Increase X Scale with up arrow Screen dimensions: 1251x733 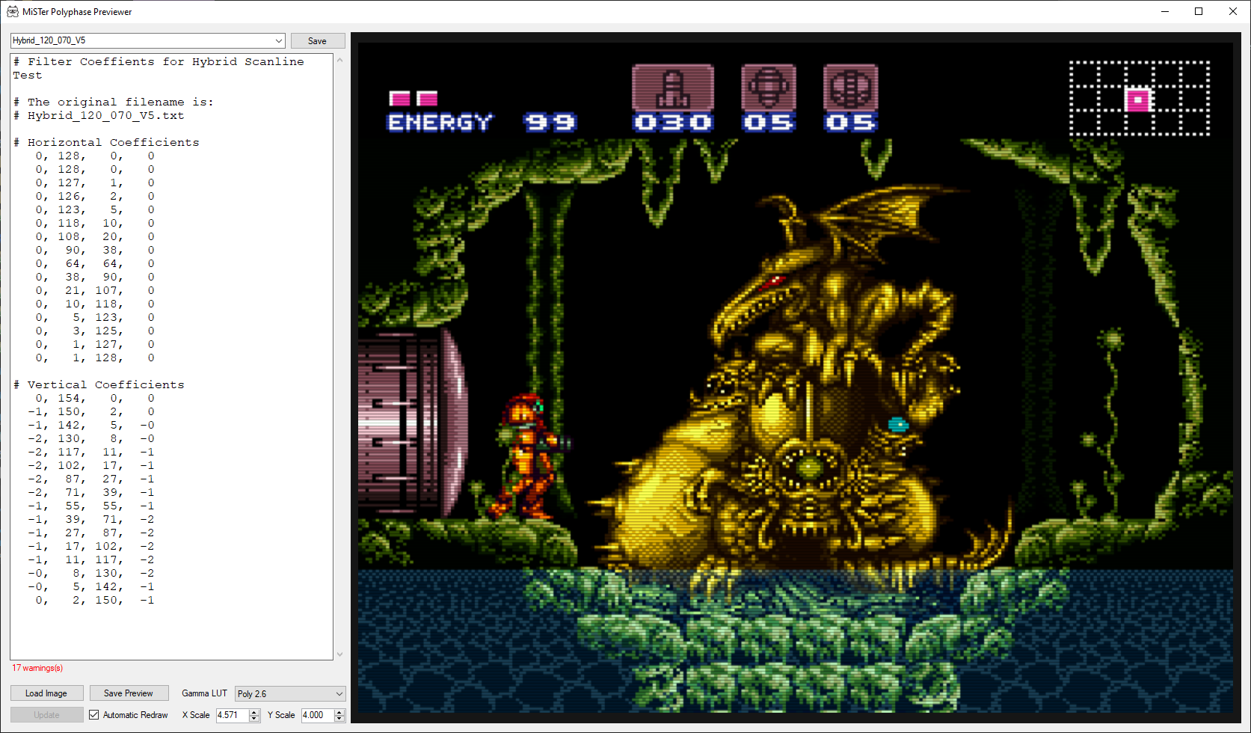(254, 711)
